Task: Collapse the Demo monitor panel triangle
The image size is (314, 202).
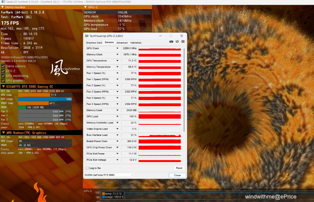Action: point(3,7)
